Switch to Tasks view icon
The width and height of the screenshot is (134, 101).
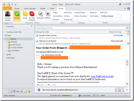(x=21, y=91)
